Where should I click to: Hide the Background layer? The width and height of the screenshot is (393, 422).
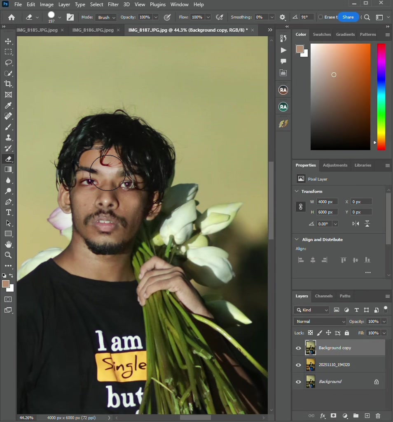(x=298, y=382)
